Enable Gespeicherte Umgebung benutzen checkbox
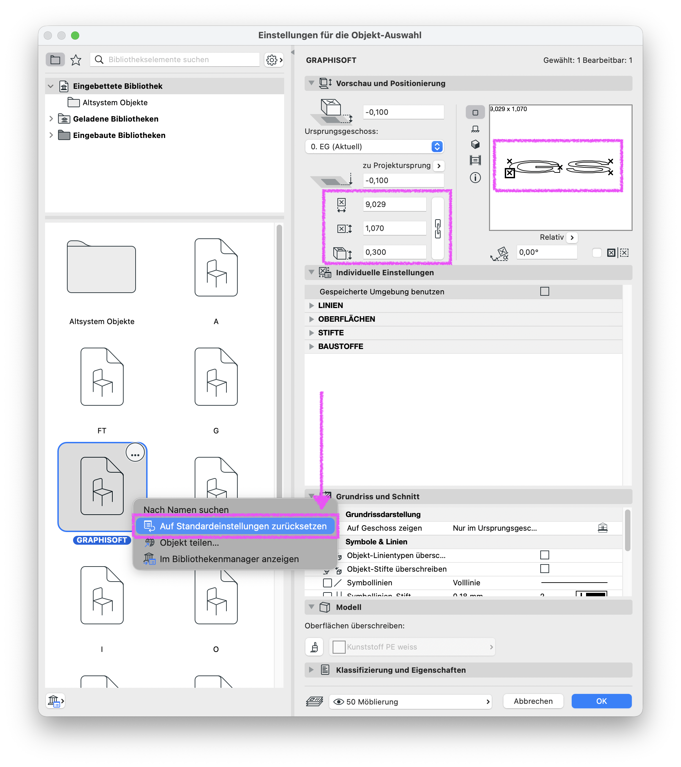 point(544,292)
